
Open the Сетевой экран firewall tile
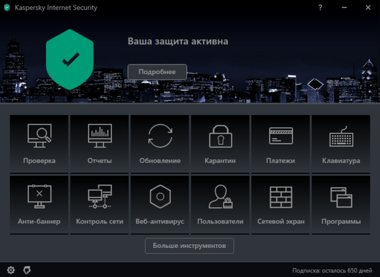[x=280, y=204]
